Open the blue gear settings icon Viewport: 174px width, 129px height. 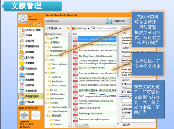click(x=129, y=21)
